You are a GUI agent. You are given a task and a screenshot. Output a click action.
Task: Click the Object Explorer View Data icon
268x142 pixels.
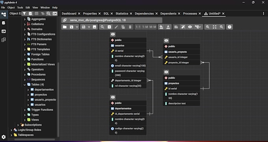point(36,13)
